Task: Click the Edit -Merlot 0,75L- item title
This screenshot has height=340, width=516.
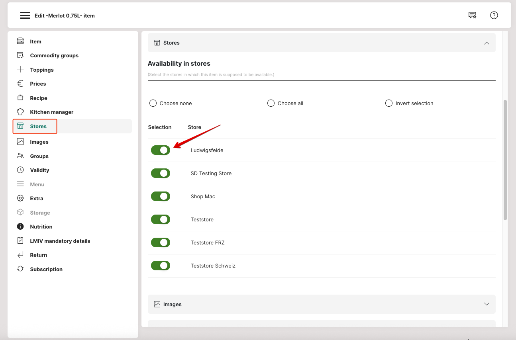Action: [x=65, y=16]
